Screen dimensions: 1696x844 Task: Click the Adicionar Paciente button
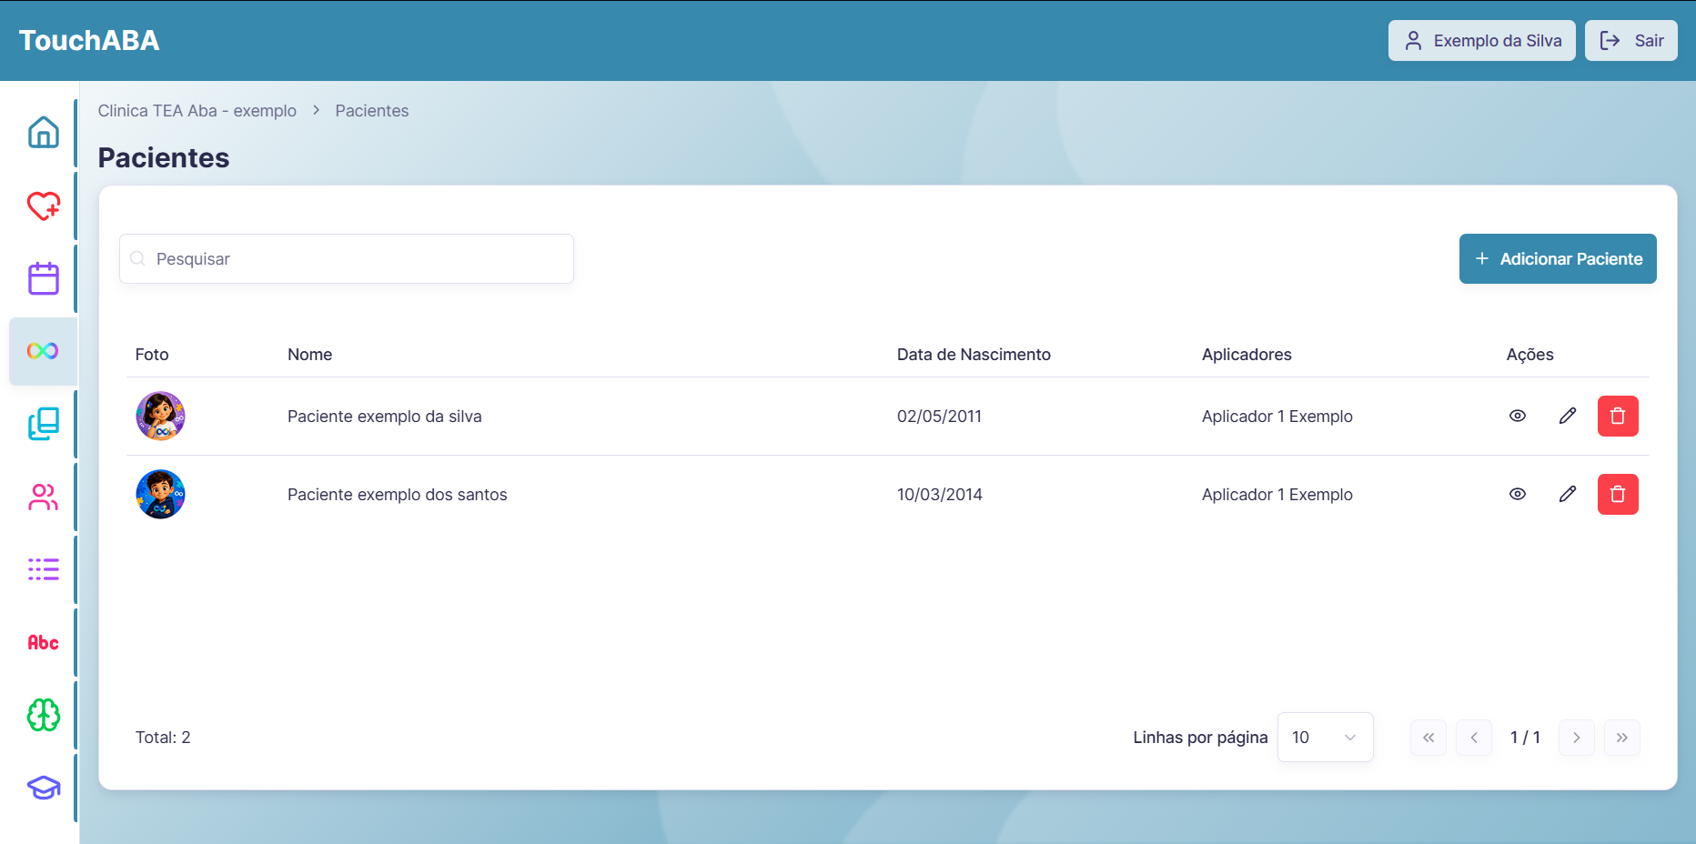1558,259
